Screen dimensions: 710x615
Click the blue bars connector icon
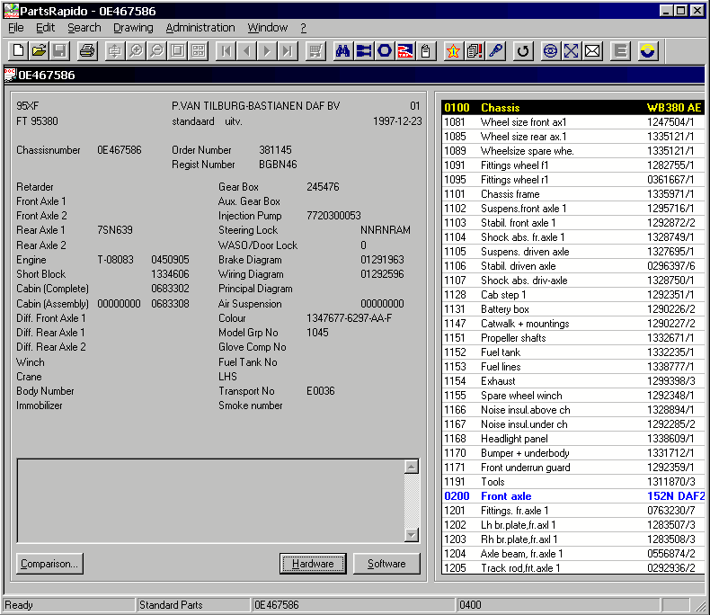(364, 50)
